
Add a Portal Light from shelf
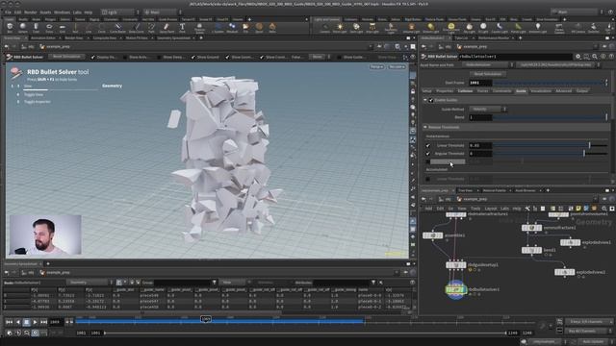pos(518,28)
